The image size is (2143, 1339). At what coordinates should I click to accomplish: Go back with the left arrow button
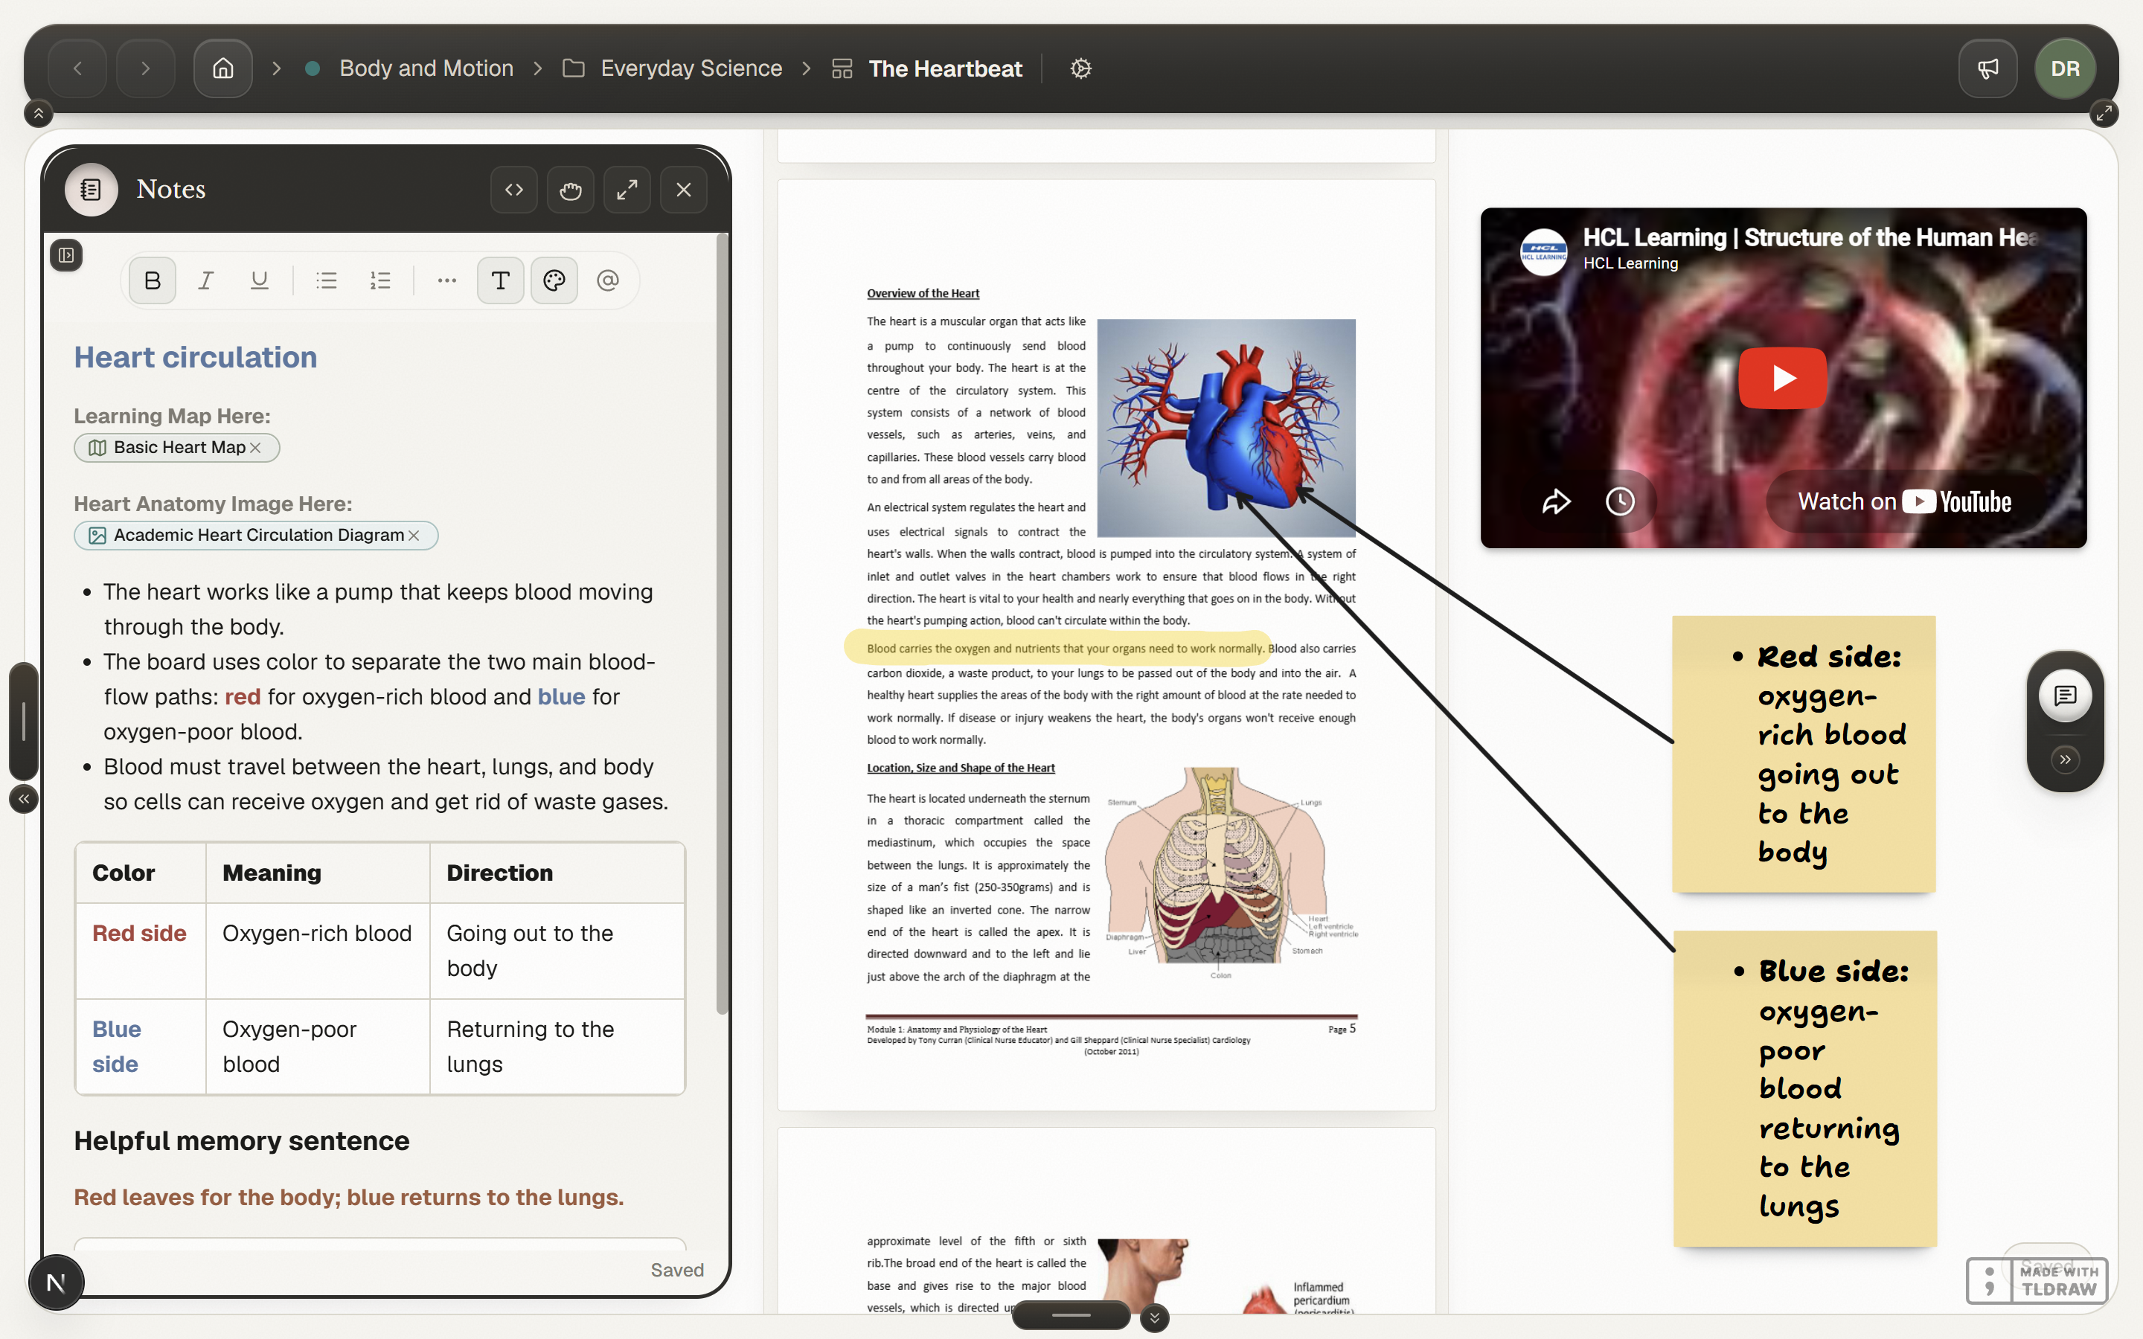77,68
